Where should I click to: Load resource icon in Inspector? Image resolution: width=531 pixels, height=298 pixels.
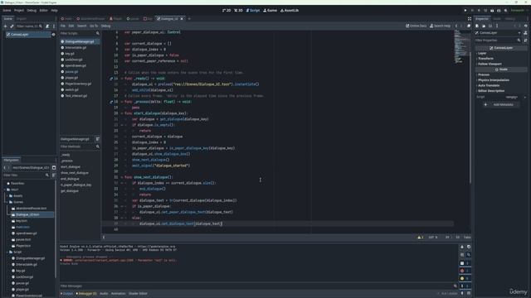(484, 26)
